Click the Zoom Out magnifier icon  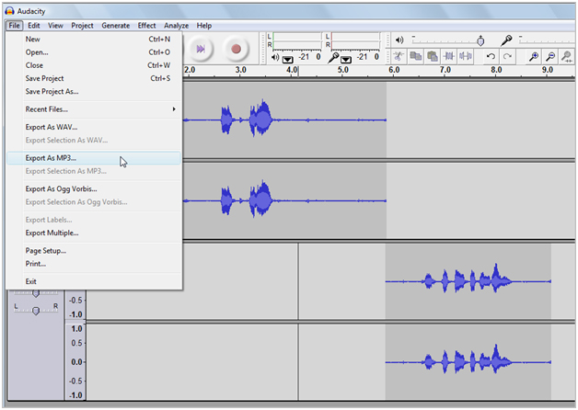coord(550,56)
